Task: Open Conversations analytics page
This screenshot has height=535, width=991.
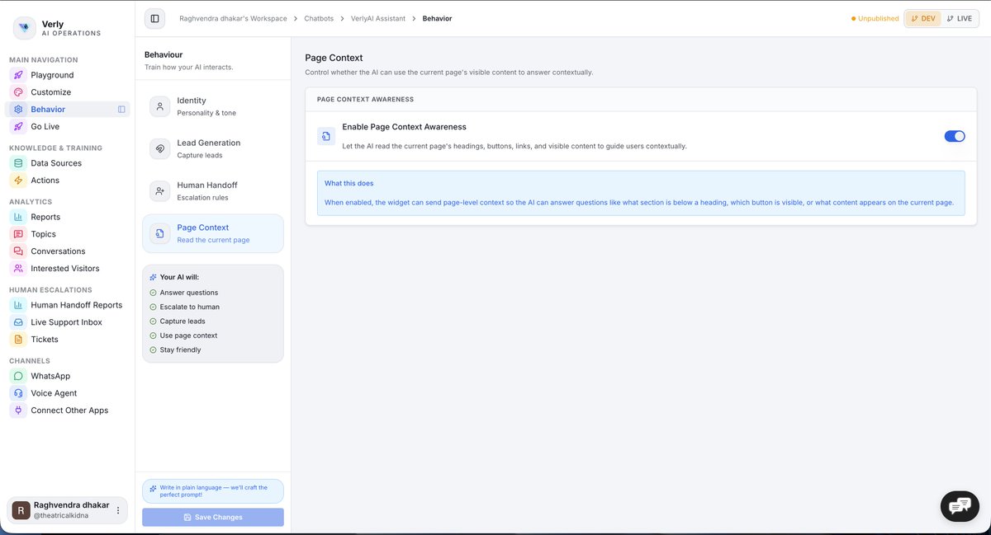Action: click(67, 251)
